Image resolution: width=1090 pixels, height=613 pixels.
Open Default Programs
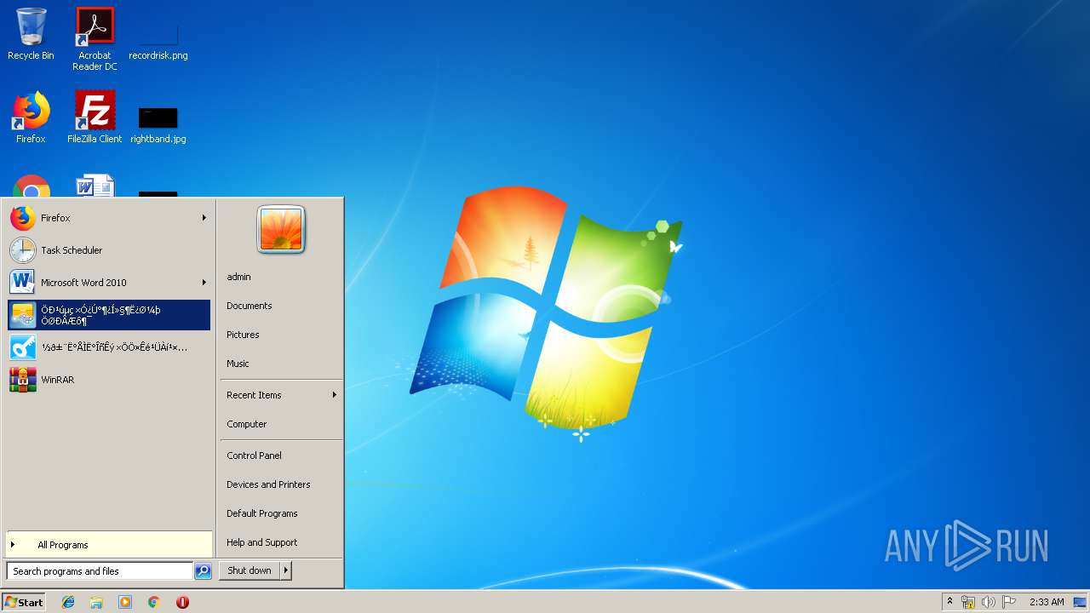coord(281,513)
